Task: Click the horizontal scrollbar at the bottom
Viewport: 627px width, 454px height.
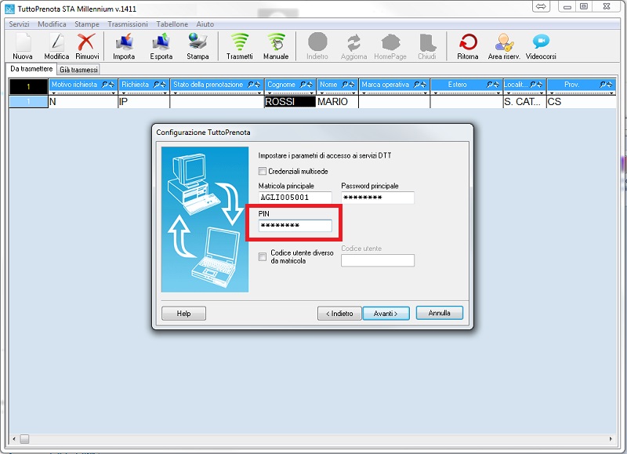Action: 313,439
